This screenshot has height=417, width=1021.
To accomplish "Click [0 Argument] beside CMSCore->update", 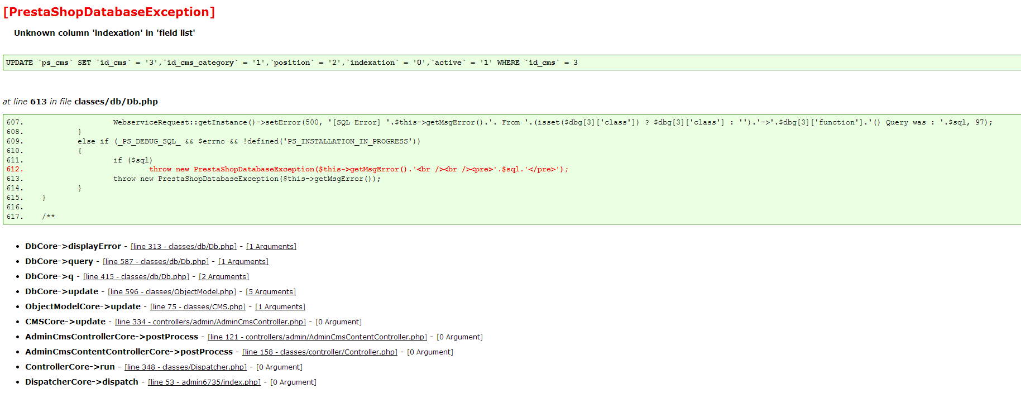I will point(339,322).
